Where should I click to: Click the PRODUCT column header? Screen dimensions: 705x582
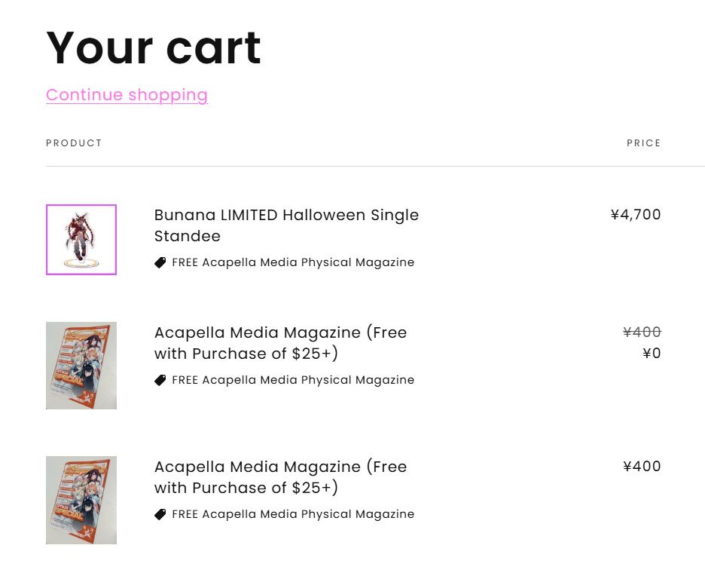pyautogui.click(x=74, y=143)
